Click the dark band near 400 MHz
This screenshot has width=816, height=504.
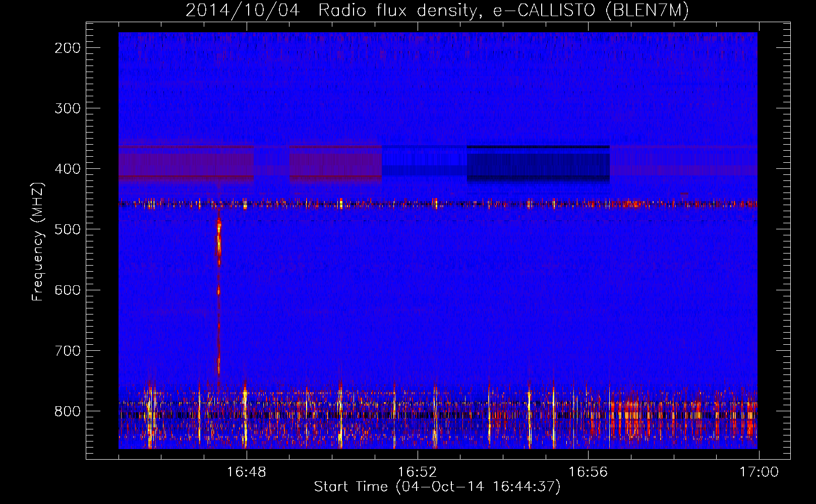click(x=538, y=163)
